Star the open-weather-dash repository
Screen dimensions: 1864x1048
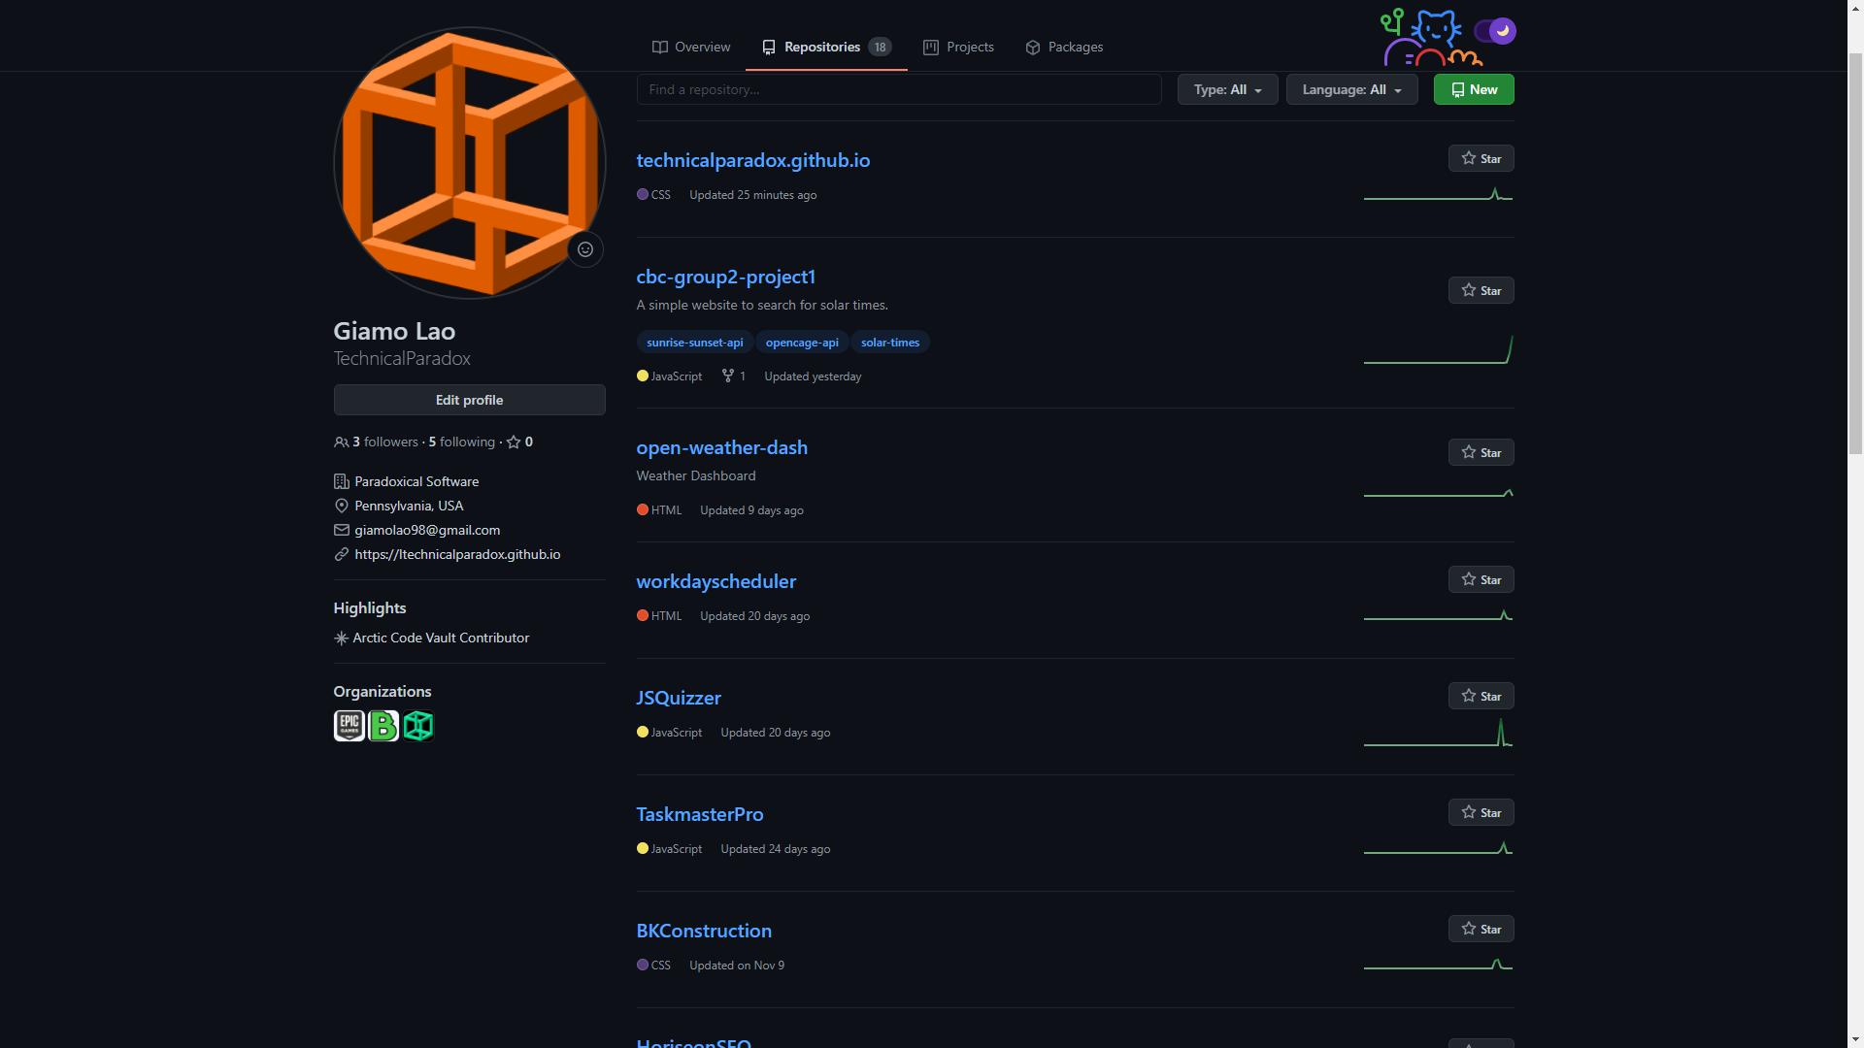coord(1481,452)
